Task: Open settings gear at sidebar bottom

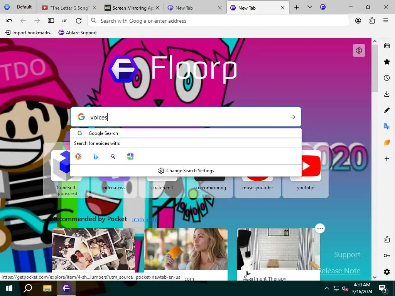Action: pyautogui.click(x=387, y=272)
